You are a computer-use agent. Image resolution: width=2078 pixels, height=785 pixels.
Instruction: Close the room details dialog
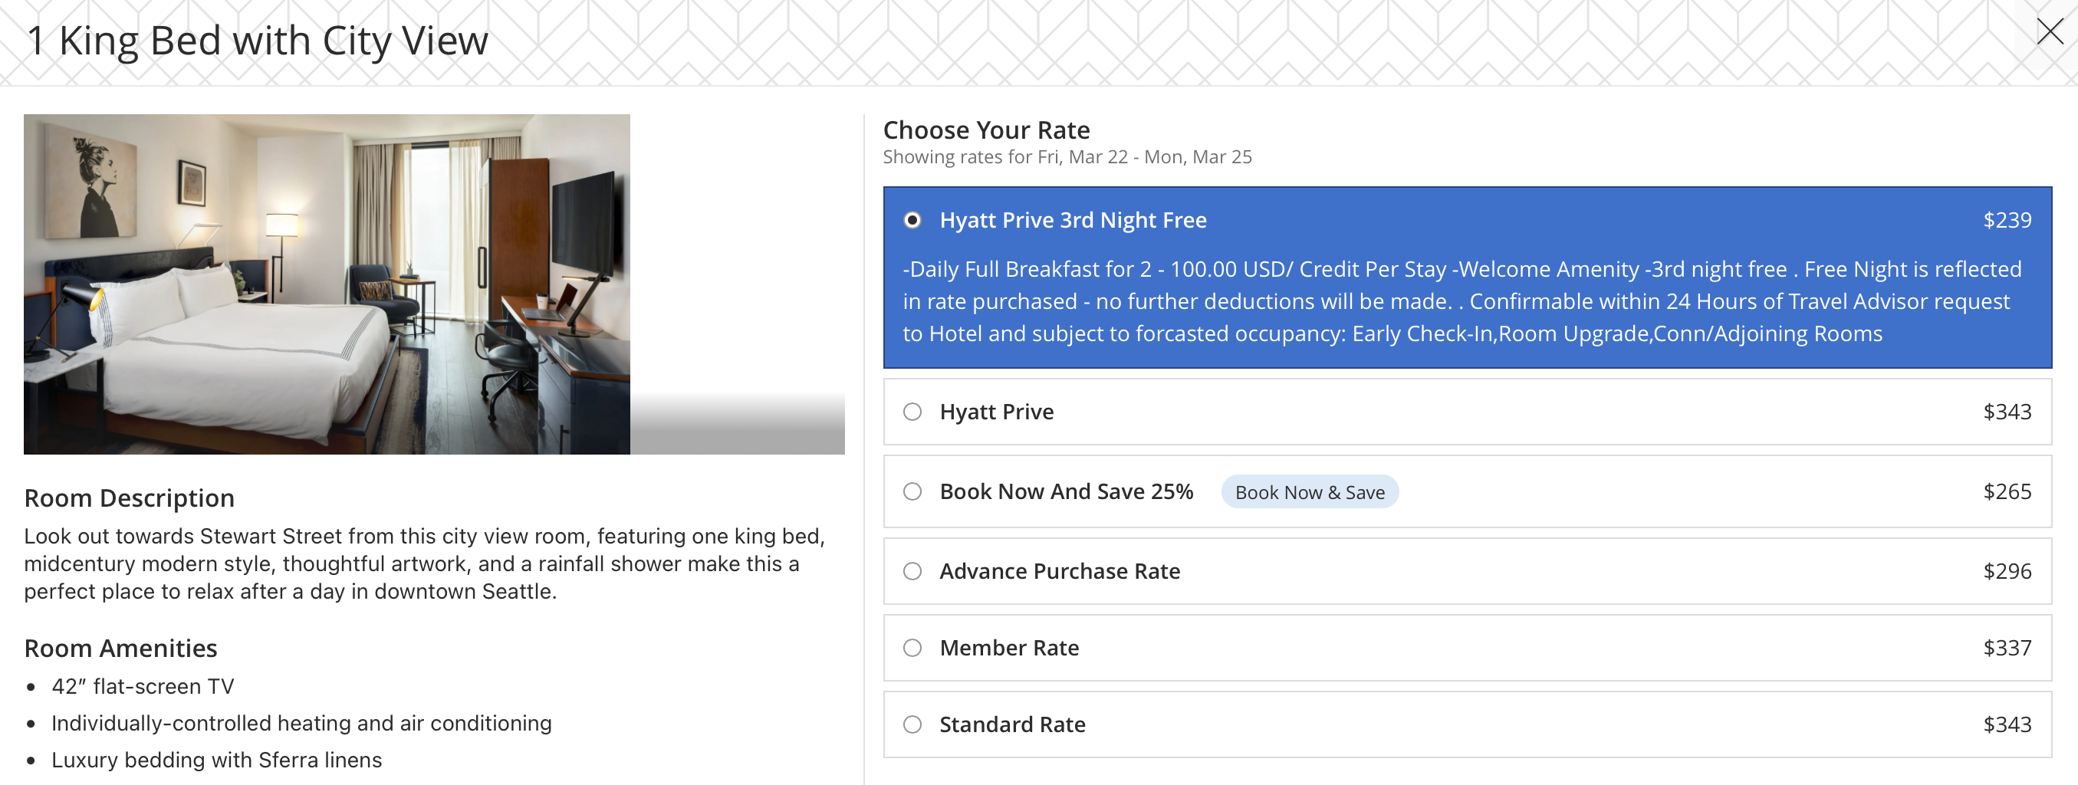[2049, 32]
